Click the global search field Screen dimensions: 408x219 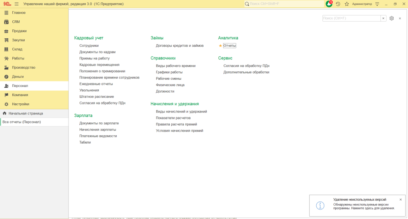[285, 4]
